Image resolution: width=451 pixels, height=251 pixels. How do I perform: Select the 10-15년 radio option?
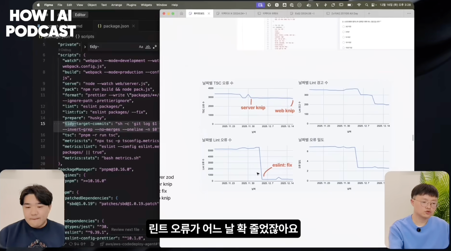pos(343,42)
